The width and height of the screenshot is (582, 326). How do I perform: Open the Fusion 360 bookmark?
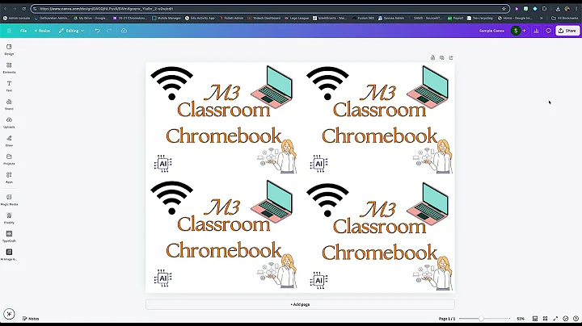click(x=364, y=18)
